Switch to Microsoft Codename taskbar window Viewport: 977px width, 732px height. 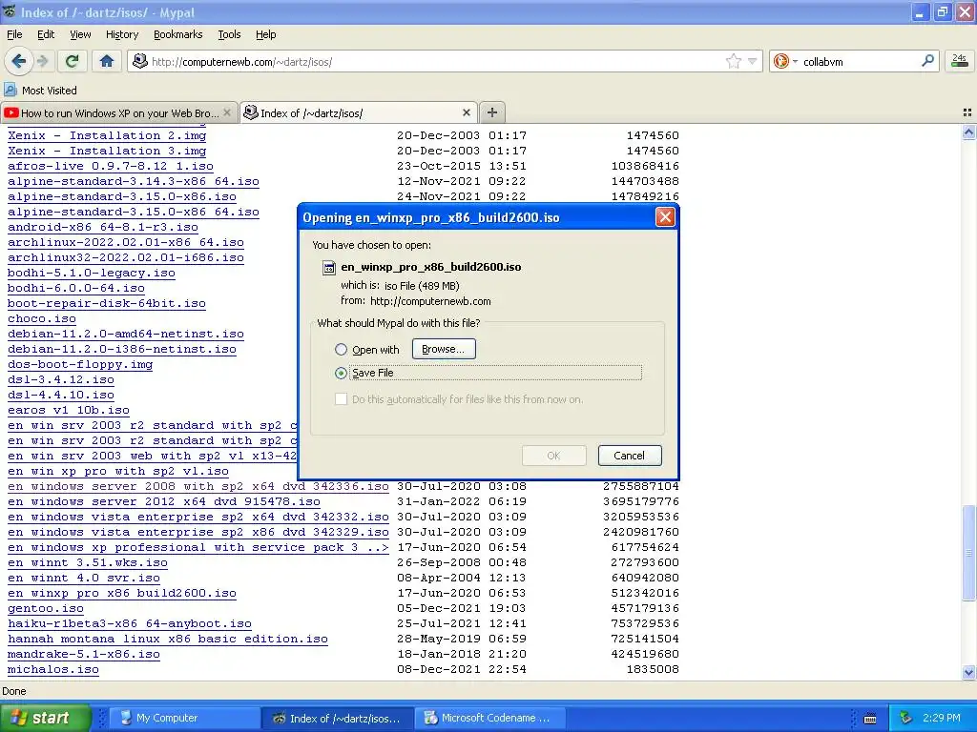pyautogui.click(x=492, y=718)
